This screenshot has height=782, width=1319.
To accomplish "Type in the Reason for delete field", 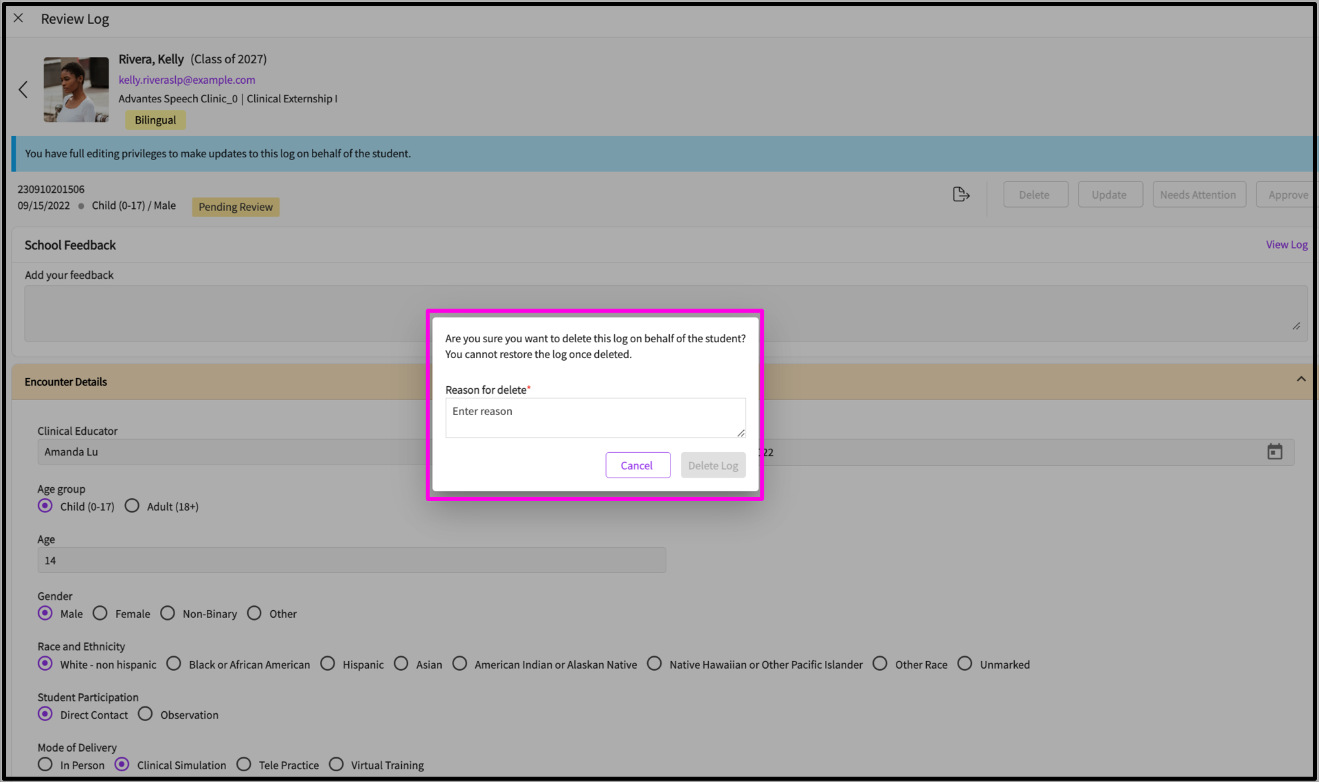I will (x=594, y=417).
